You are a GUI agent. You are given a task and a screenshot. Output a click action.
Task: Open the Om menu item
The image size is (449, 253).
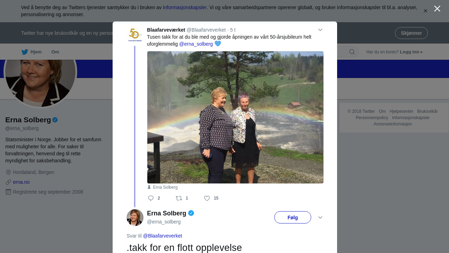coord(55,52)
